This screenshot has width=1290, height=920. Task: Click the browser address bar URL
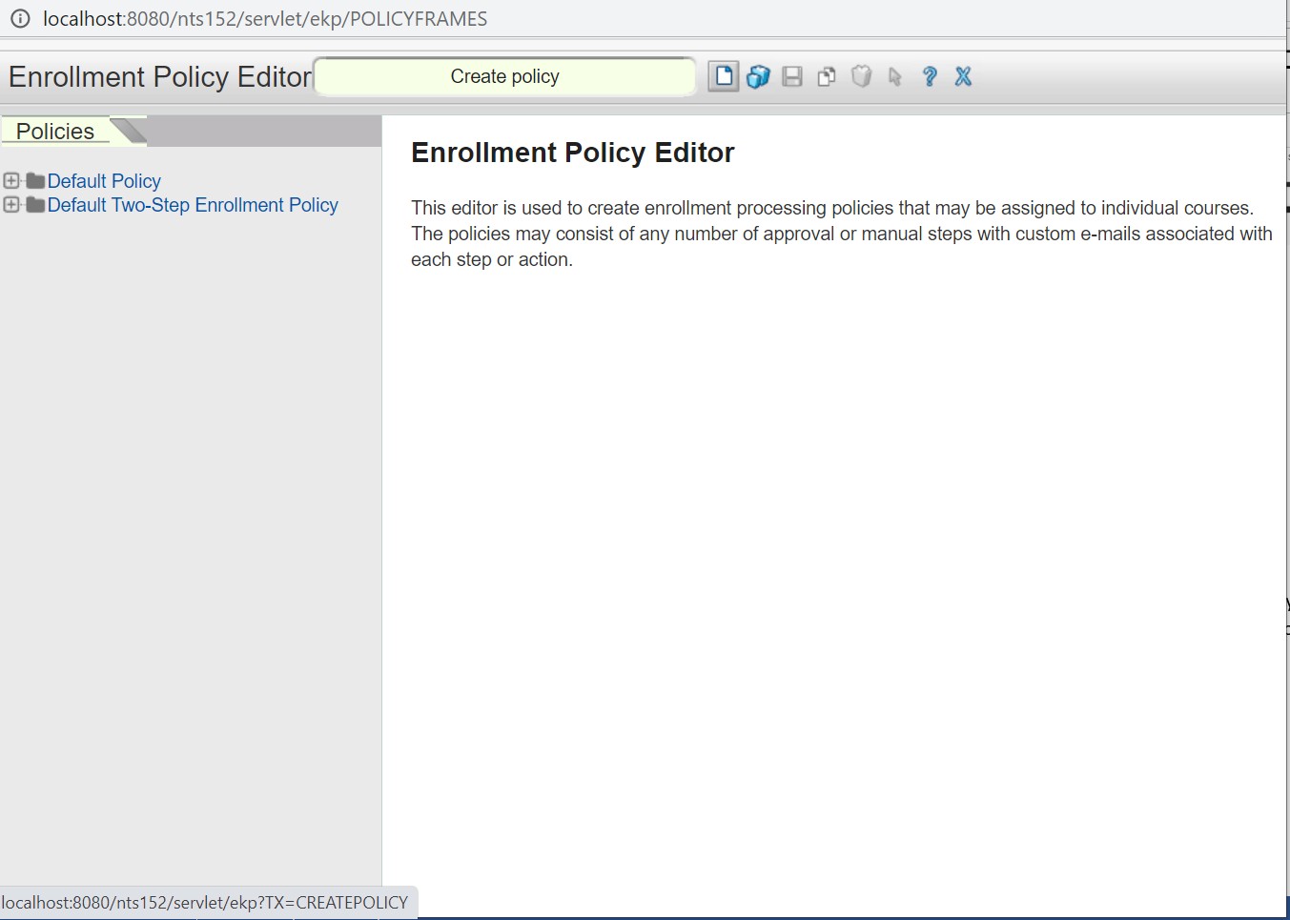(x=265, y=18)
